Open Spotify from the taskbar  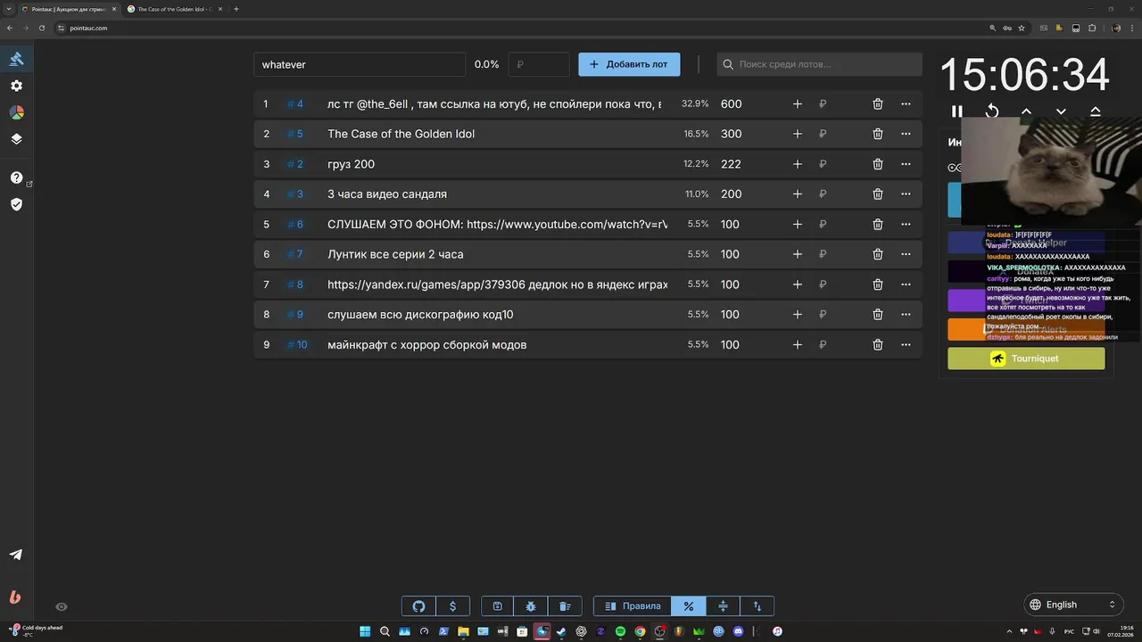click(620, 631)
